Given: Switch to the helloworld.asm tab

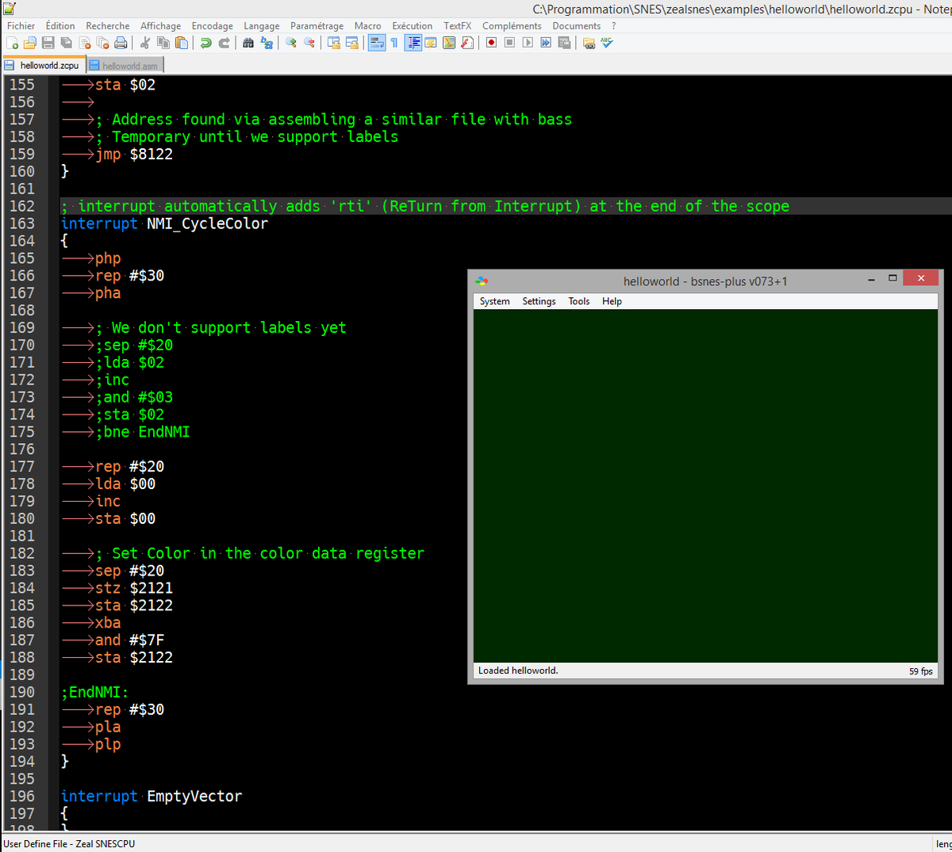Looking at the screenshot, I should 125,66.
